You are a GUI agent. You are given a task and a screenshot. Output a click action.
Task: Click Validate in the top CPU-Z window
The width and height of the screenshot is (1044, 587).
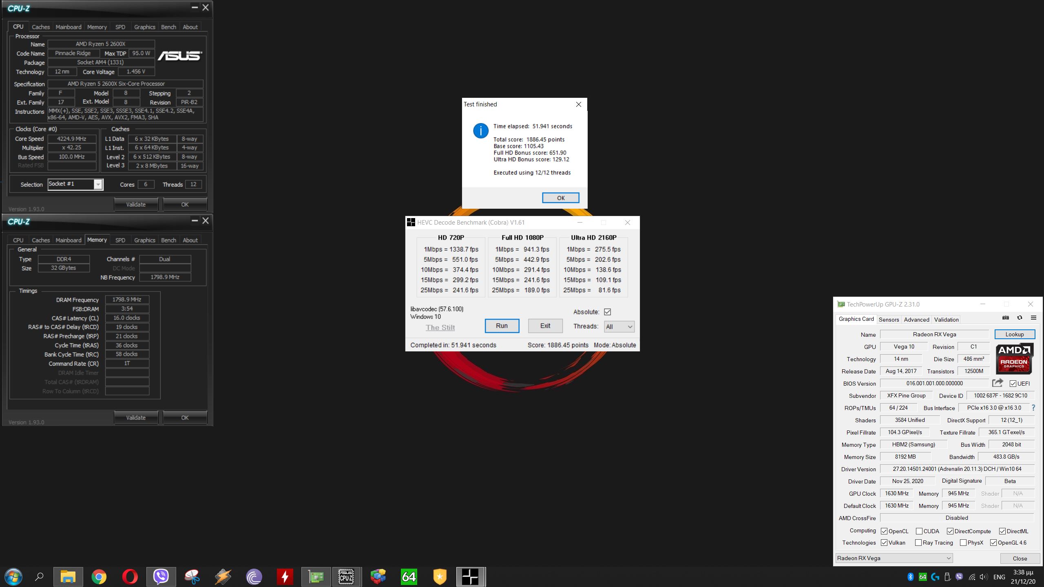tap(136, 204)
